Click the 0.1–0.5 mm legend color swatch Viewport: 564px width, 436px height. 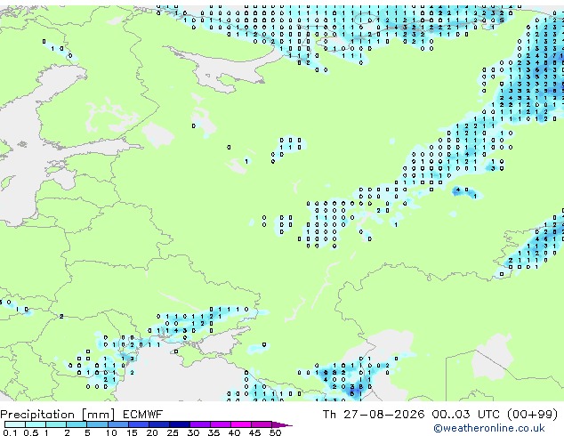(15, 424)
